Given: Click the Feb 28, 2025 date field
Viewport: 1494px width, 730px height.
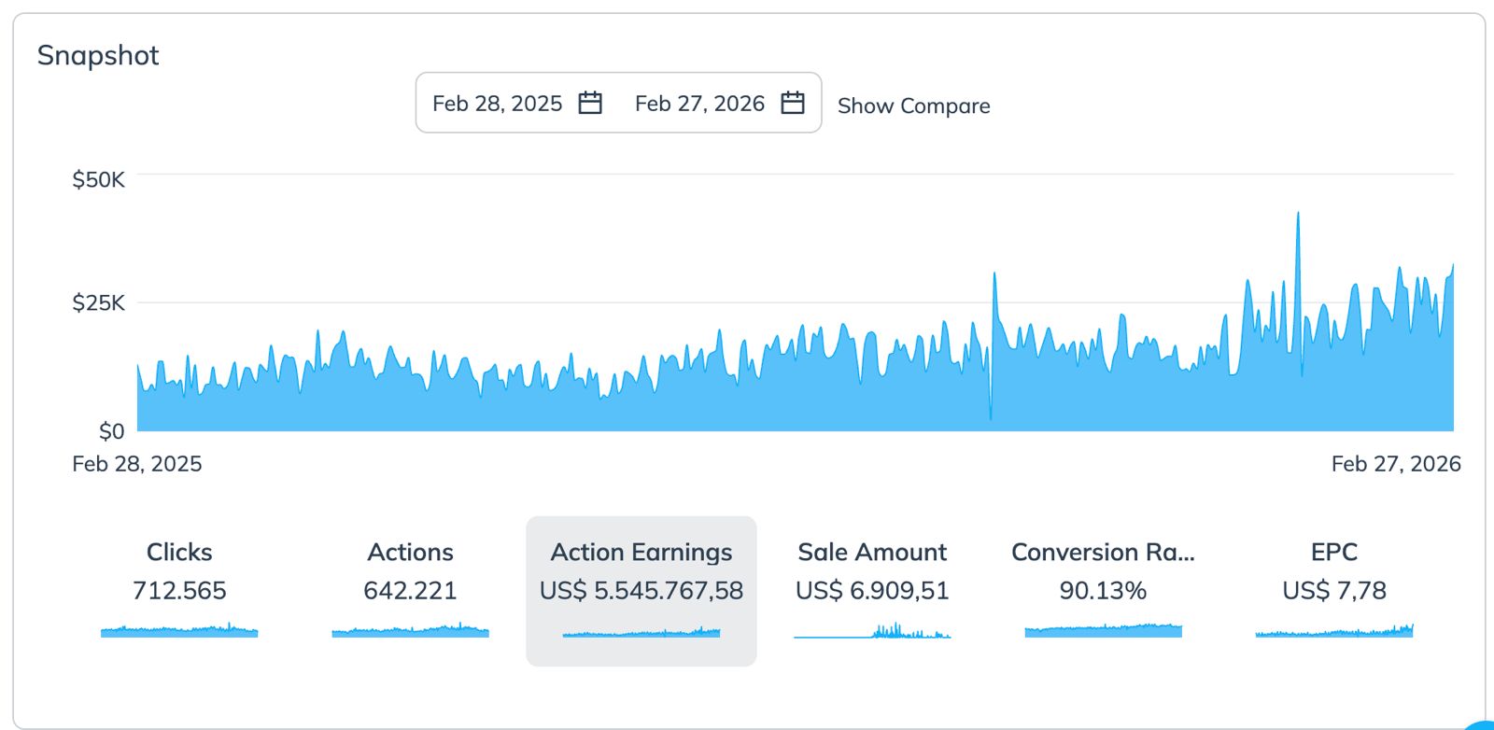Looking at the screenshot, I should (497, 104).
